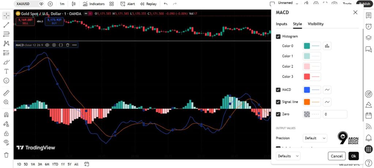This screenshot has height=168, width=374.
Task: Open the Fibonacci retracement tools
Action: pos(7,34)
